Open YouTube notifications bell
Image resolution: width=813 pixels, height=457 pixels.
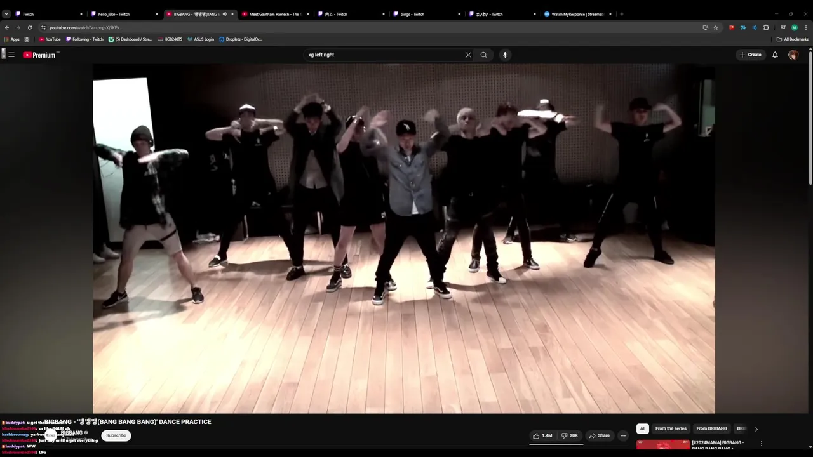pos(775,55)
